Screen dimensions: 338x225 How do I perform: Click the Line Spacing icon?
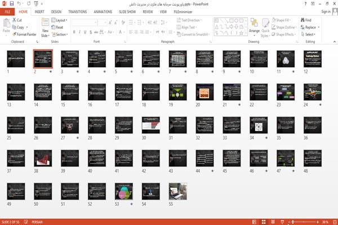tap(163, 23)
